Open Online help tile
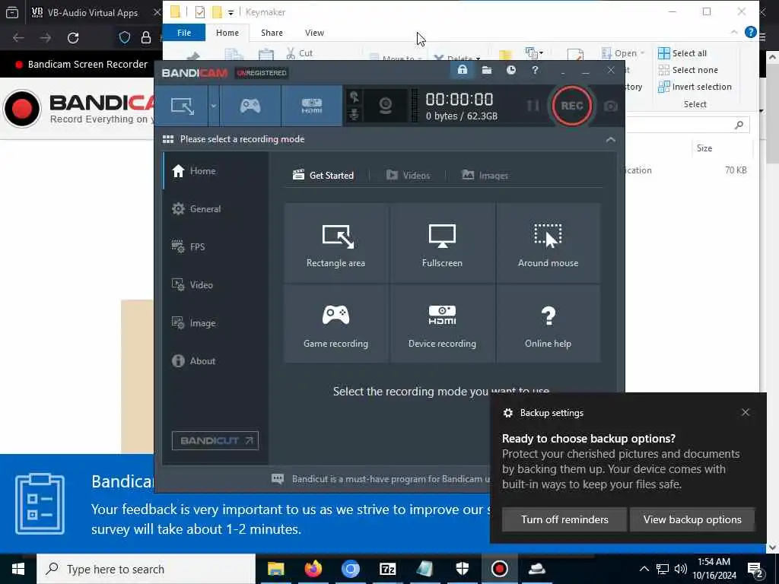Viewport: 779px width, 584px height. click(x=548, y=324)
